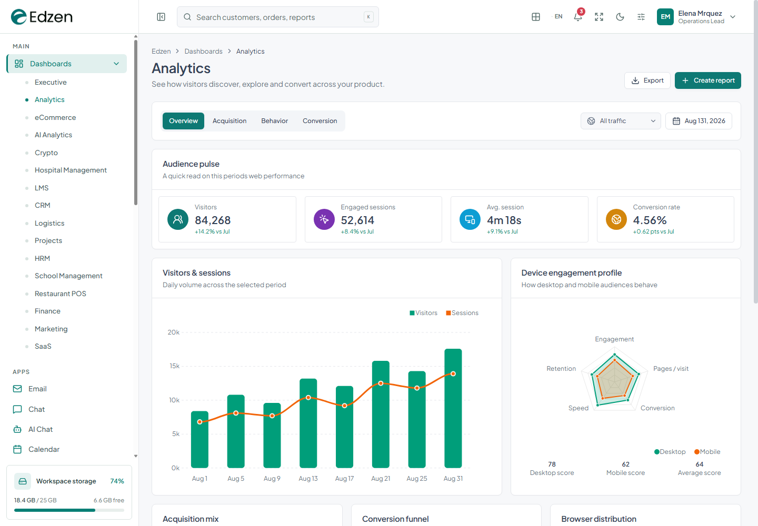The height and width of the screenshot is (526, 758).
Task: Open the Hospital Management dashboard
Action: point(71,170)
